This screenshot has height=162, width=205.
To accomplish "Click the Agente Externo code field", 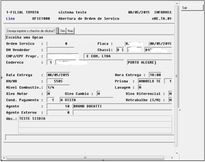I will pos(58,113).
